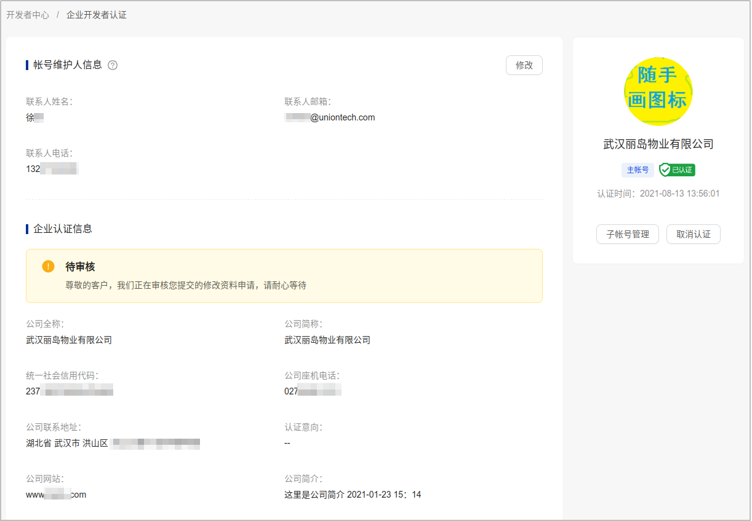Click the uniontech.com contact email address
752x521 pixels.
(x=330, y=117)
